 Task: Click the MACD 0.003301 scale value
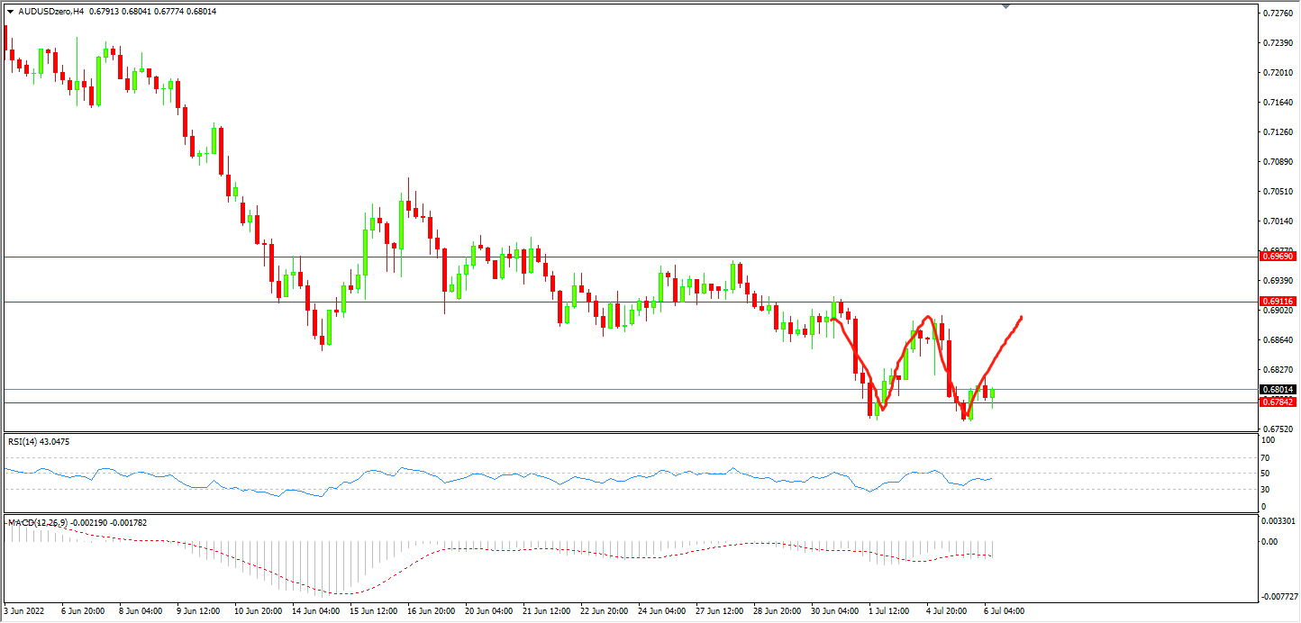pos(1279,521)
